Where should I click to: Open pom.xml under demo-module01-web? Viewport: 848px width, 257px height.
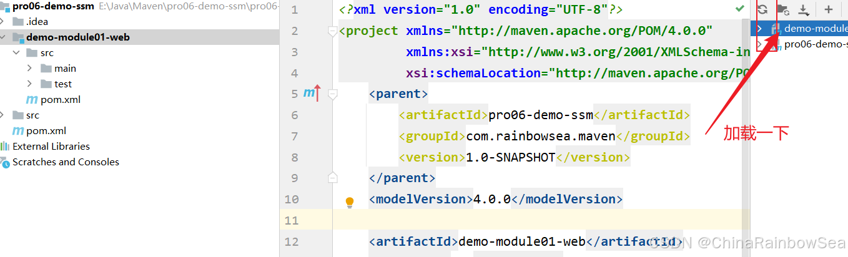pyautogui.click(x=61, y=100)
